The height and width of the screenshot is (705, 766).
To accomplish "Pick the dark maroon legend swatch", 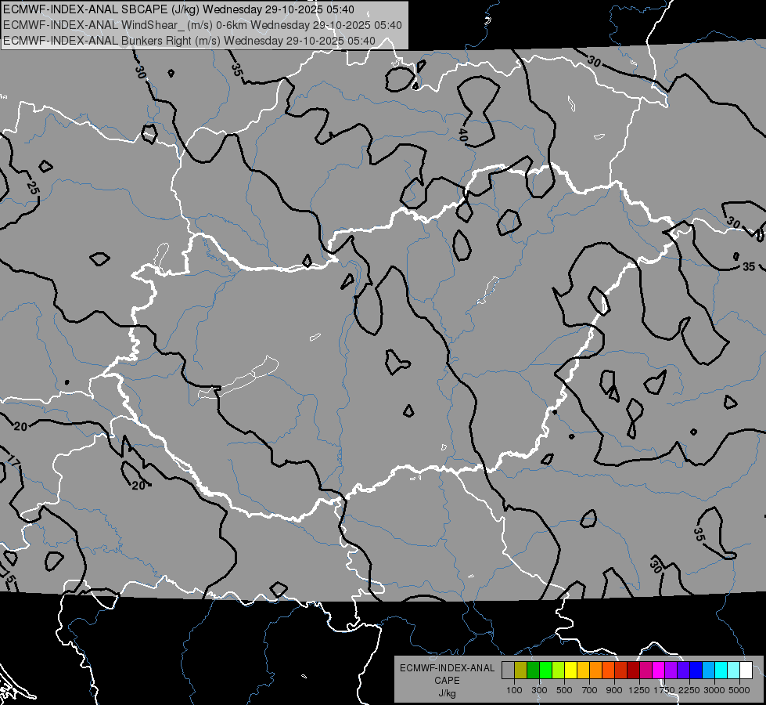I will coord(633,671).
